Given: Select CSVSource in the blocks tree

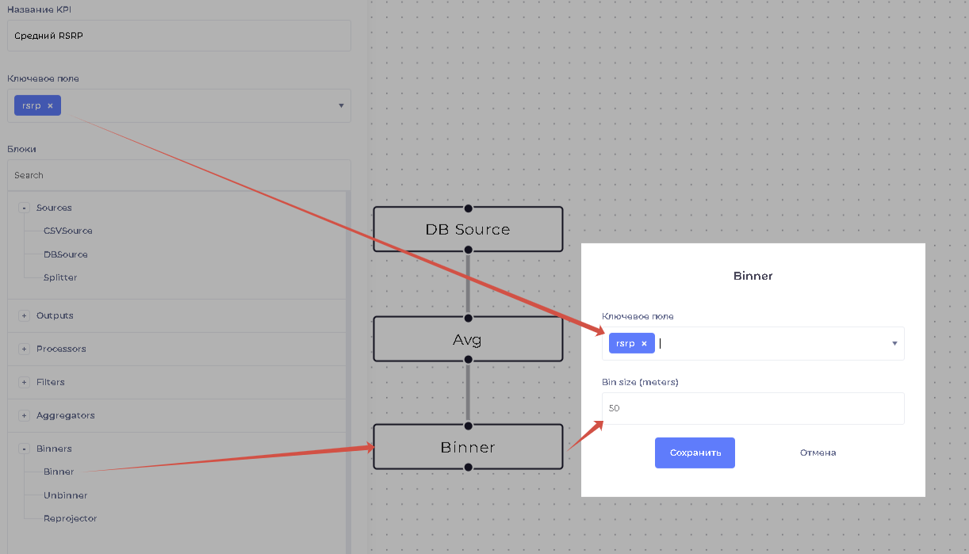Looking at the screenshot, I should pyautogui.click(x=68, y=231).
